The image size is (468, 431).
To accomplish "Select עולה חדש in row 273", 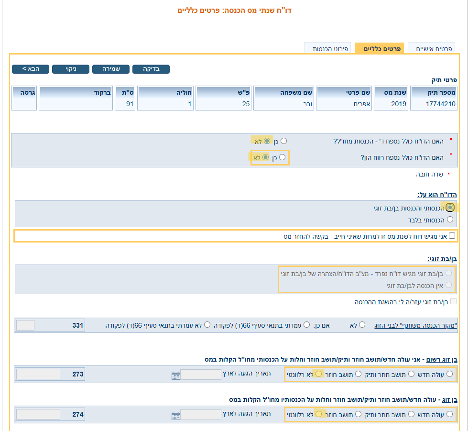I will tap(450, 374).
